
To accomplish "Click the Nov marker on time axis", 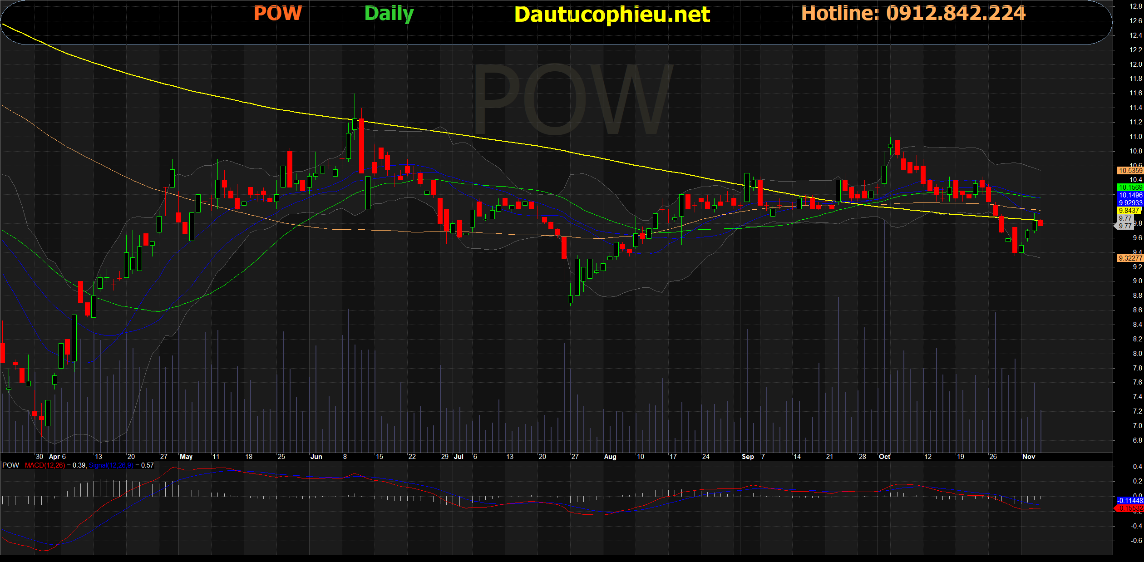I will 1029,457.
